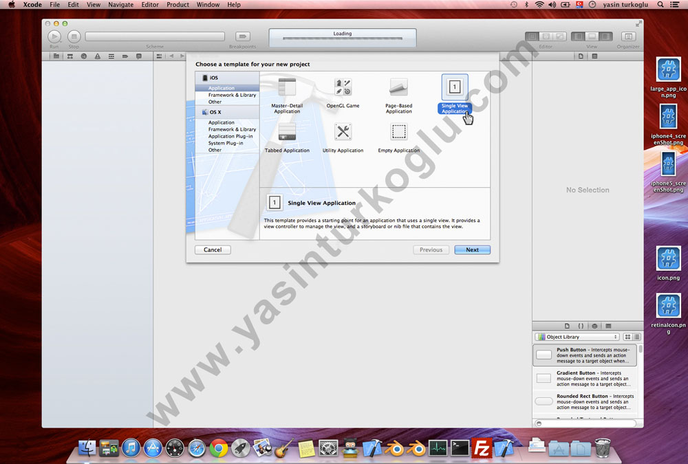Viewport: 688px width, 464px height.
Task: Switch to the Standard editor
Action: pos(533,36)
